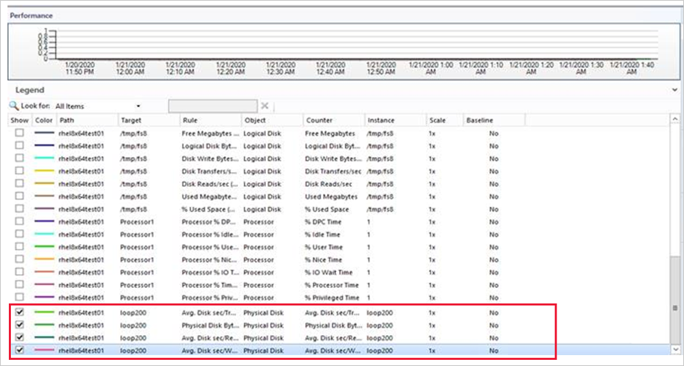Check the % Idle Time row checkbox

[x=20, y=234]
